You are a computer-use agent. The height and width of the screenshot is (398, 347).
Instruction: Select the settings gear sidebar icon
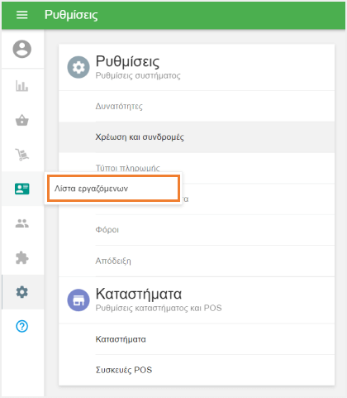click(22, 292)
